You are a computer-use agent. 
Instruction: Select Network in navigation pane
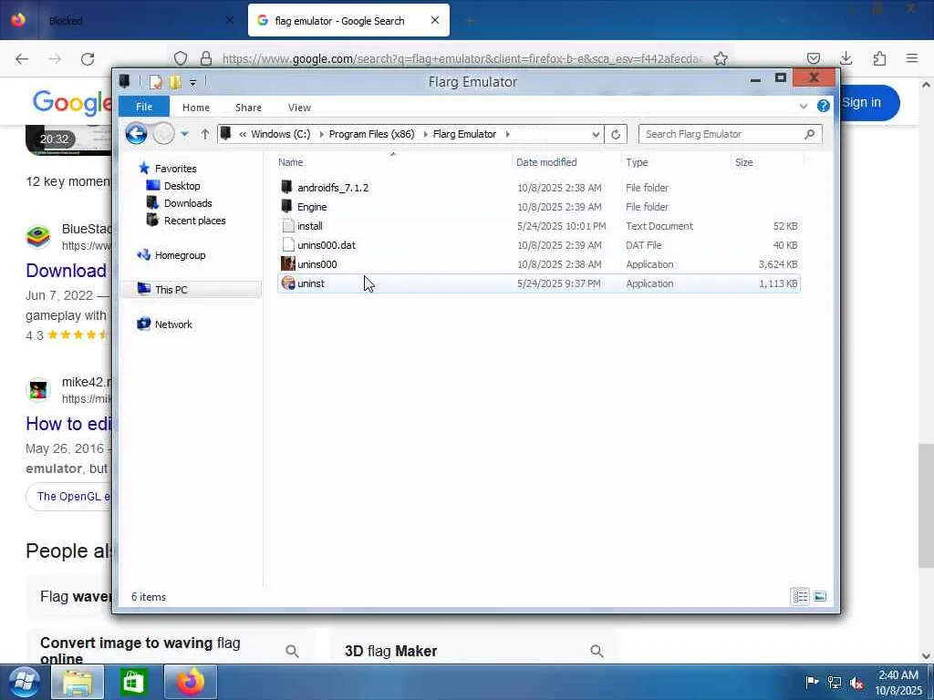(x=173, y=324)
